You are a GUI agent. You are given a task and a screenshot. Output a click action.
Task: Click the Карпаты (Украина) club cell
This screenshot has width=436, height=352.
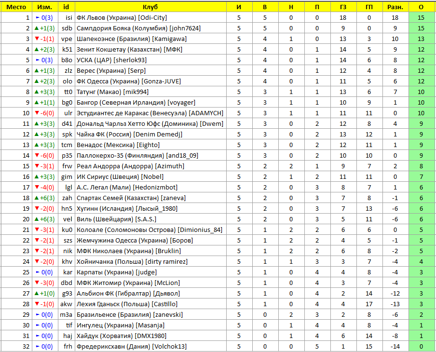(x=150, y=272)
